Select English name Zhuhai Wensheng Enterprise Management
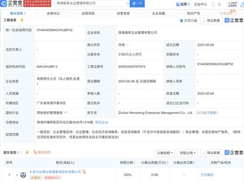Screen dimensions: 244x182 (155, 113)
